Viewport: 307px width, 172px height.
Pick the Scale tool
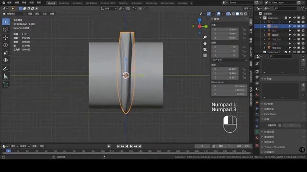point(6,53)
